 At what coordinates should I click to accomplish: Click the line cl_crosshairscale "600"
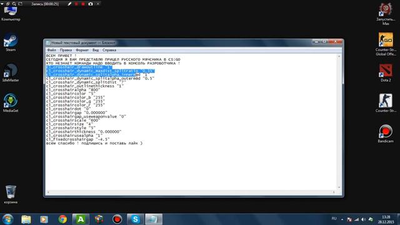[x=73, y=120]
